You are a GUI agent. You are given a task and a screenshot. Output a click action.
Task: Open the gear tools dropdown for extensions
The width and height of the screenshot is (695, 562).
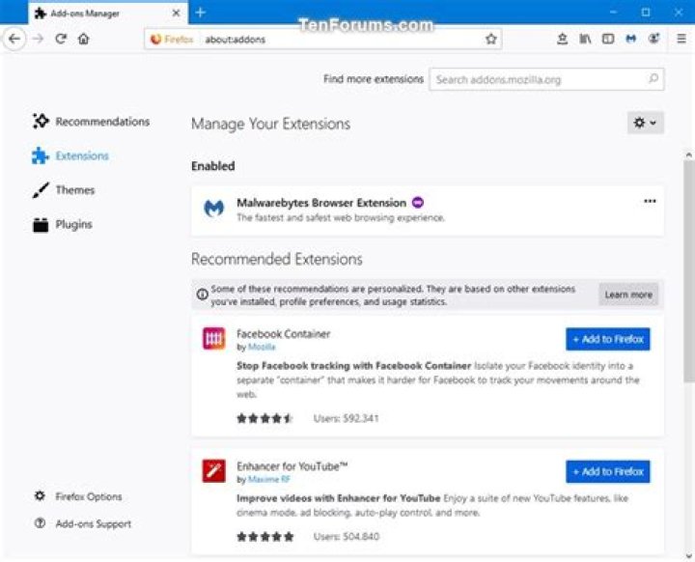646,123
